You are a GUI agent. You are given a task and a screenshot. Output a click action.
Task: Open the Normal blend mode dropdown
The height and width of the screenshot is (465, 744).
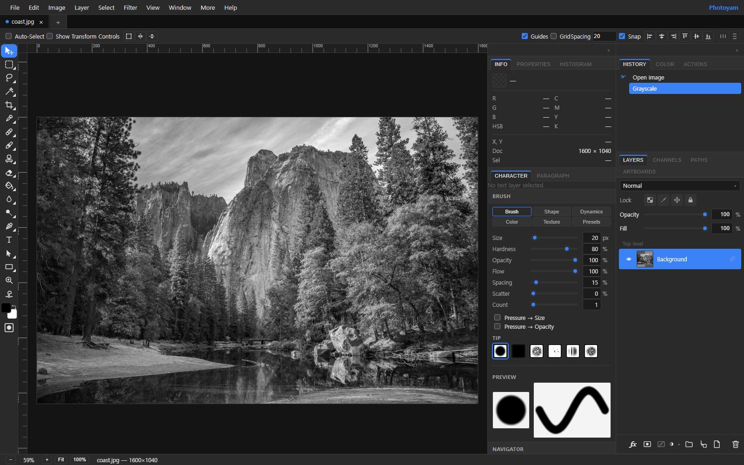pyautogui.click(x=679, y=186)
